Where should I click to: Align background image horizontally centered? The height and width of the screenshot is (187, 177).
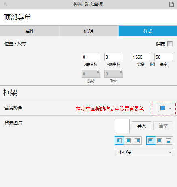(x=128, y=141)
